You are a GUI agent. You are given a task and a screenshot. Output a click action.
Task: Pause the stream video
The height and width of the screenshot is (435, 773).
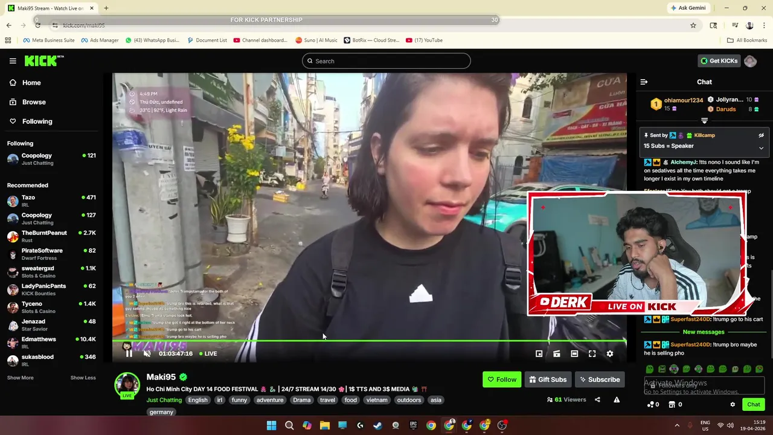coord(129,353)
